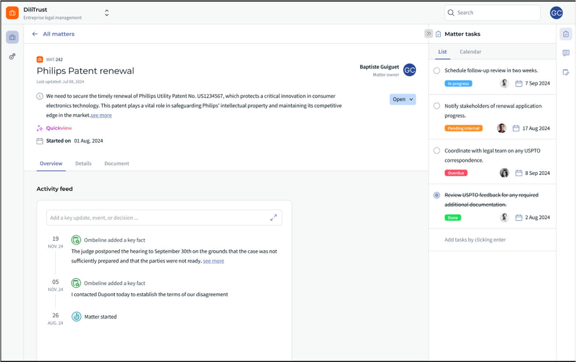Viewport: 576px width, 362px height.
Task: Open the tasks panel icon in right sidebar
Action: click(x=566, y=34)
